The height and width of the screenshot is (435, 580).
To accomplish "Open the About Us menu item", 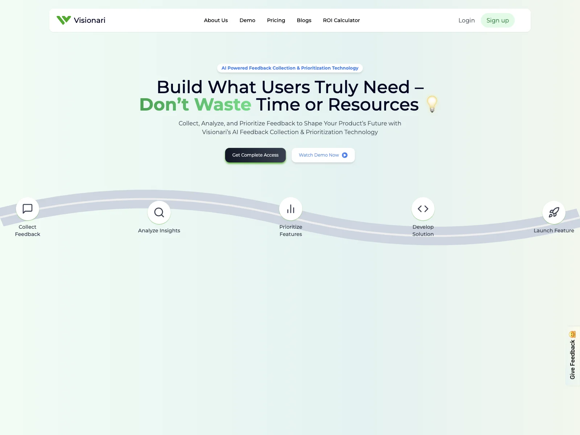I will (216, 20).
